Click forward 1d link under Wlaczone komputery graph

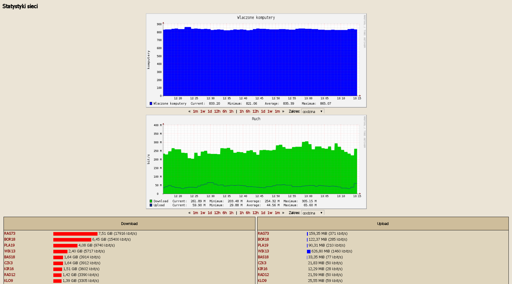[263, 111]
